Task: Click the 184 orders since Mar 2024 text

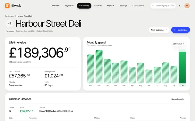Action: pos(20,62)
